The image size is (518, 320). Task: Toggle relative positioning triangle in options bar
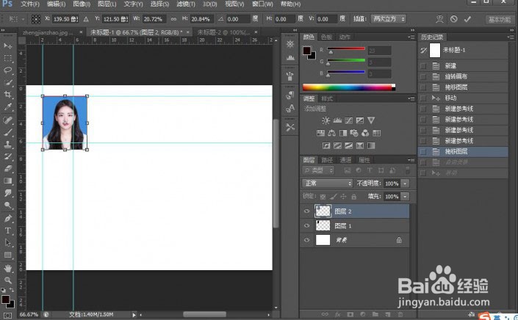click(86, 19)
